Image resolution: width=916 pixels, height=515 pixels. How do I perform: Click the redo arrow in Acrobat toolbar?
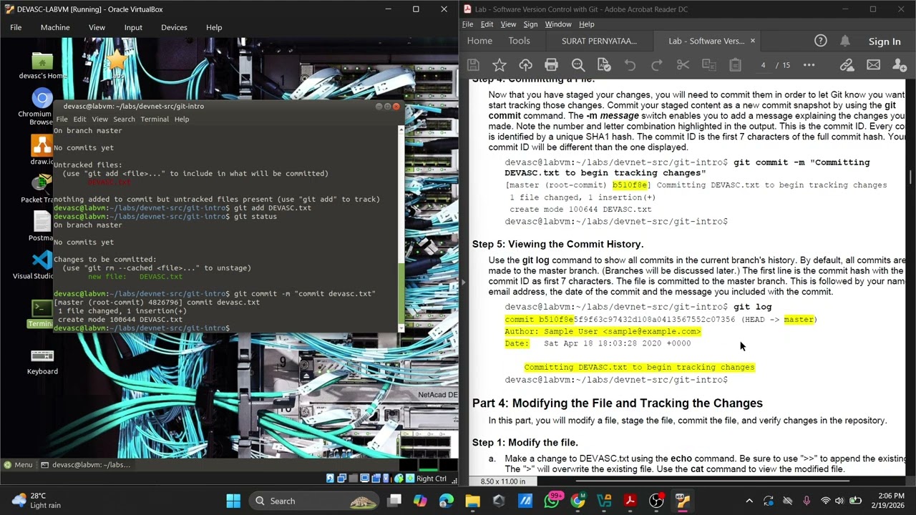click(x=656, y=65)
